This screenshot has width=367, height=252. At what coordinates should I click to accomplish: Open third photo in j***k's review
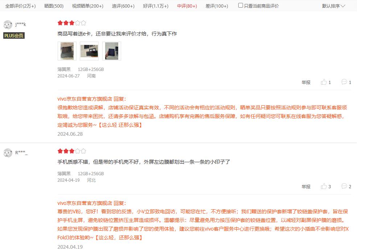click(112, 51)
